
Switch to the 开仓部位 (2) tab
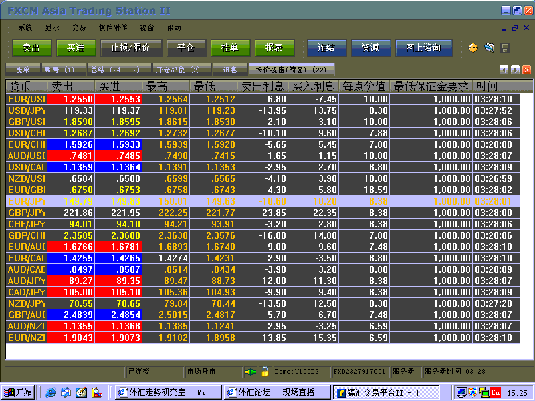click(178, 70)
